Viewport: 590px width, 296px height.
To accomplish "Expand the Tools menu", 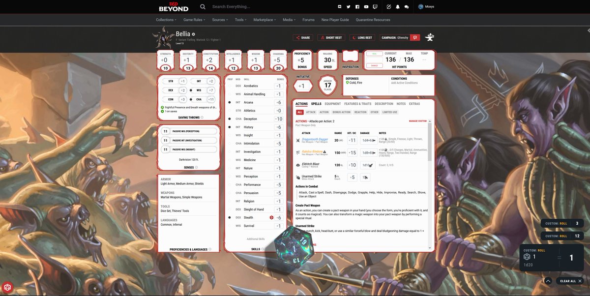I will [241, 20].
